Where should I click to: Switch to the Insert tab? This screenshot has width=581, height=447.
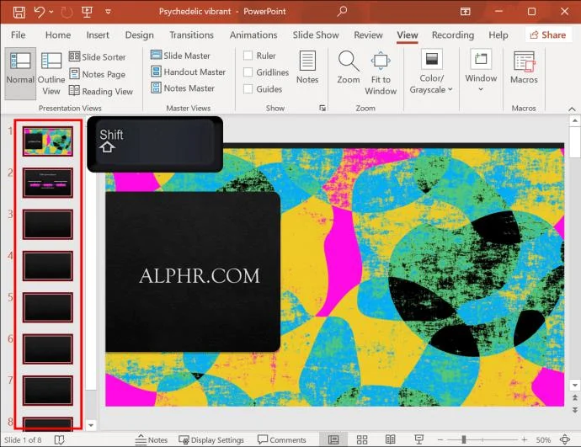[x=98, y=35]
